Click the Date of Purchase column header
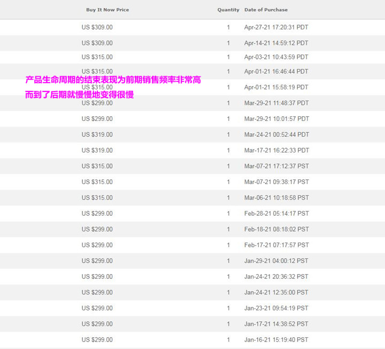Image resolution: width=385 pixels, height=349 pixels. (266, 10)
